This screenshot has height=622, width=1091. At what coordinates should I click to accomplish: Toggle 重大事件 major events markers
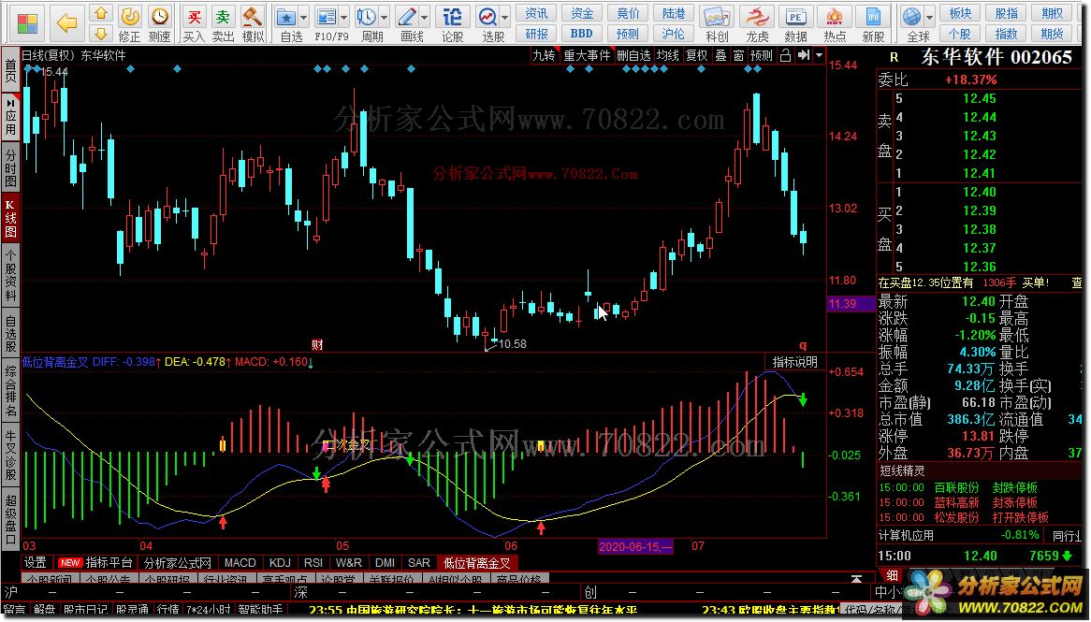click(587, 55)
